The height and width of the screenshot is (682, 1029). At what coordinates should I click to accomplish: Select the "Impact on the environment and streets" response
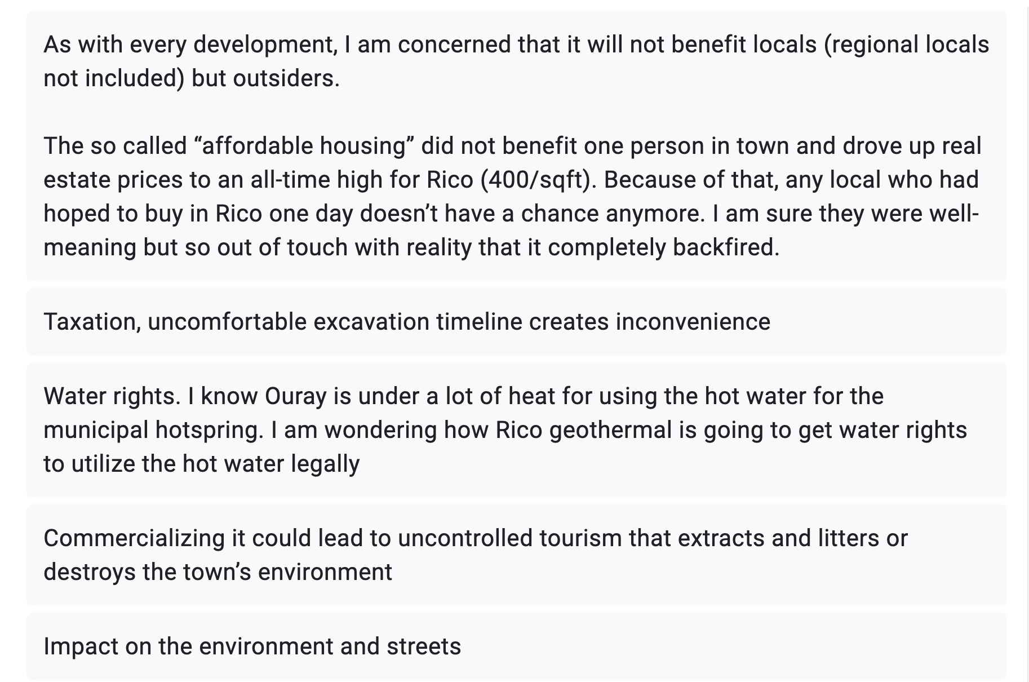(516, 646)
